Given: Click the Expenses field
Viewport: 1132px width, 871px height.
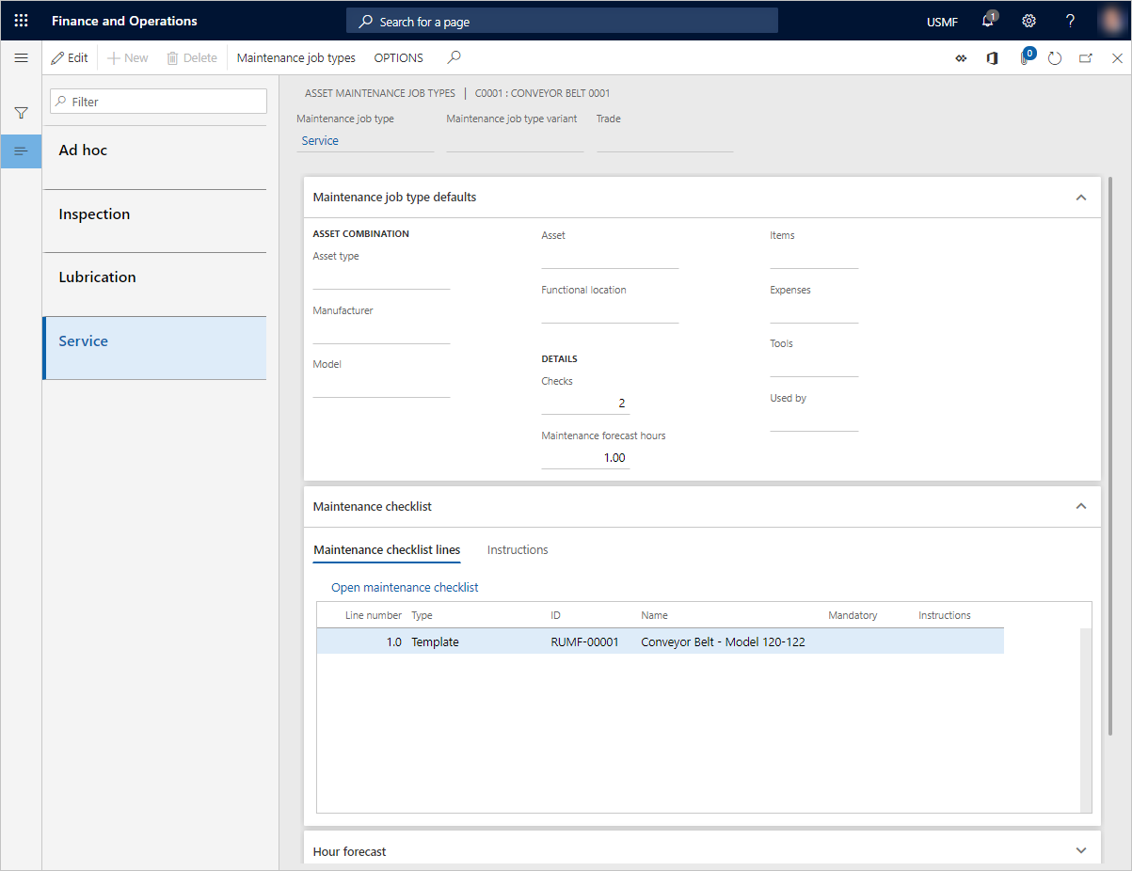Looking at the screenshot, I should pyautogui.click(x=814, y=311).
